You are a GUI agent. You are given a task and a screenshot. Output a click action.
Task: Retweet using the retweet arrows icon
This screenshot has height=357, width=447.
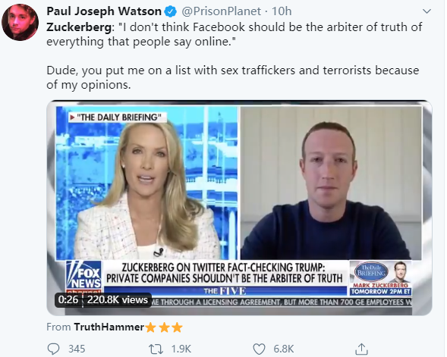point(156,349)
